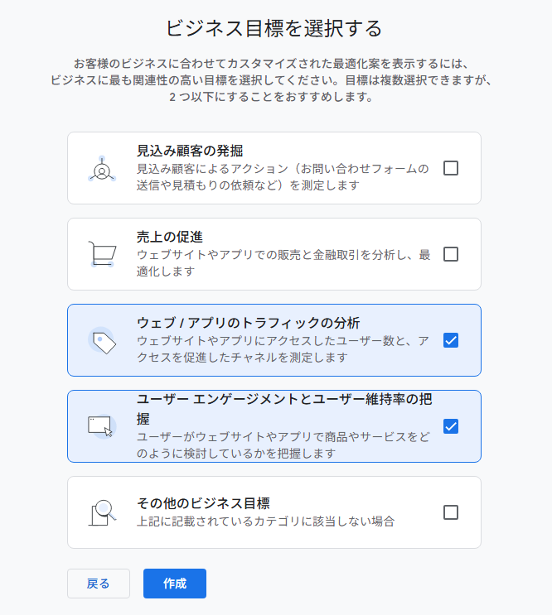Screen dimensions: 552x615
Task: Check the 見込み顧客の発掘 checkbox
Action: tap(451, 168)
